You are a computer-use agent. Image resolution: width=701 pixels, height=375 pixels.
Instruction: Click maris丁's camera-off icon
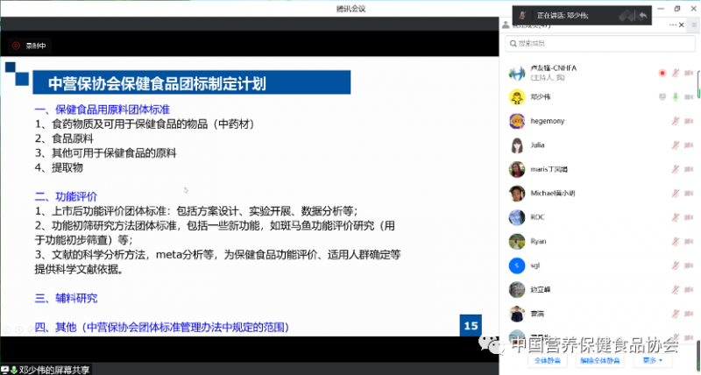pyautogui.click(x=689, y=169)
